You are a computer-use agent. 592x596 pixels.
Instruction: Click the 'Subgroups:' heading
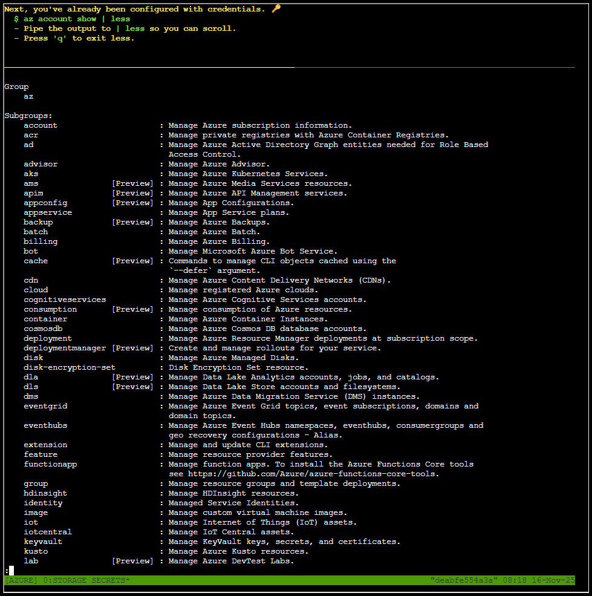(x=28, y=116)
